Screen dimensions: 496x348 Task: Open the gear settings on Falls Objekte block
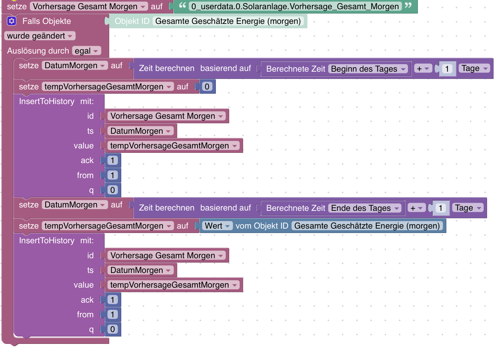pos(12,21)
